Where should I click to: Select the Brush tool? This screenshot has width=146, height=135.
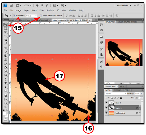click(x=6, y=52)
